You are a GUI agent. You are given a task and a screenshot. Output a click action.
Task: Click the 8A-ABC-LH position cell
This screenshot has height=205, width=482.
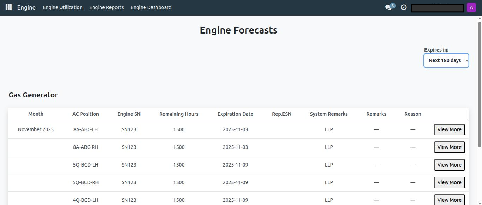[85, 129]
